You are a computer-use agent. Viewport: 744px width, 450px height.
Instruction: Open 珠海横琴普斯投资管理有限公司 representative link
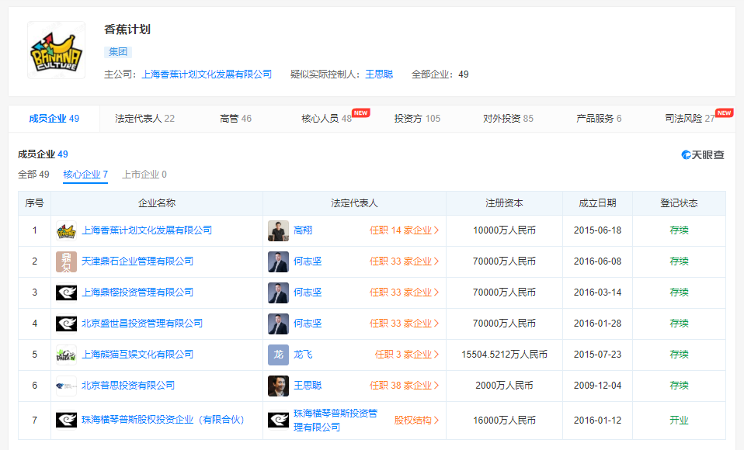[x=335, y=420]
